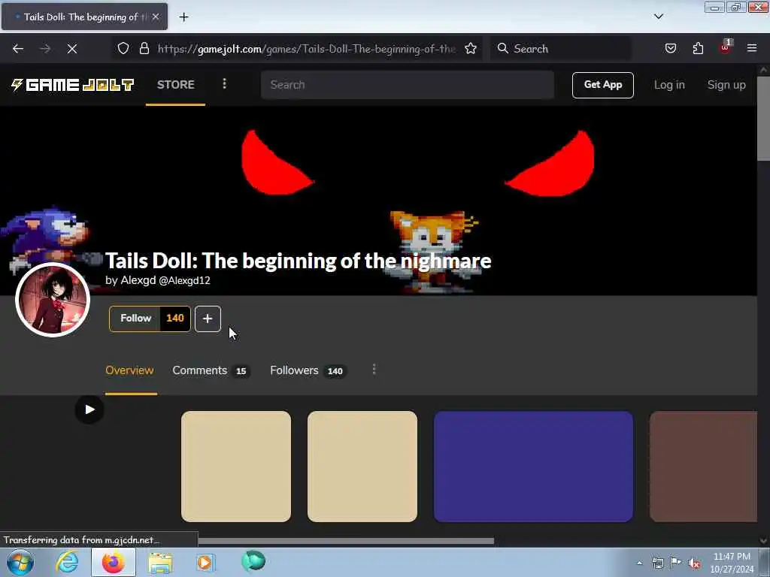Click the green round taskbar app icon
The height and width of the screenshot is (577, 770).
pos(253,561)
